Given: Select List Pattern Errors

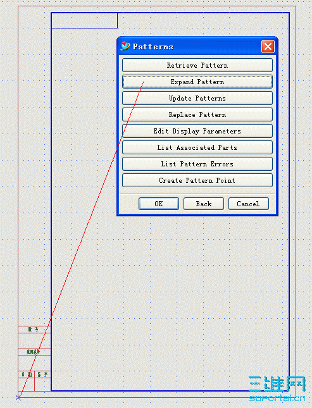Looking at the screenshot, I should (x=197, y=164).
